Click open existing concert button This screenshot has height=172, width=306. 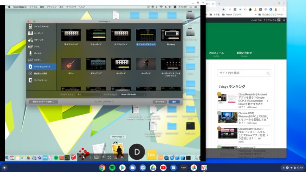tap(43, 102)
